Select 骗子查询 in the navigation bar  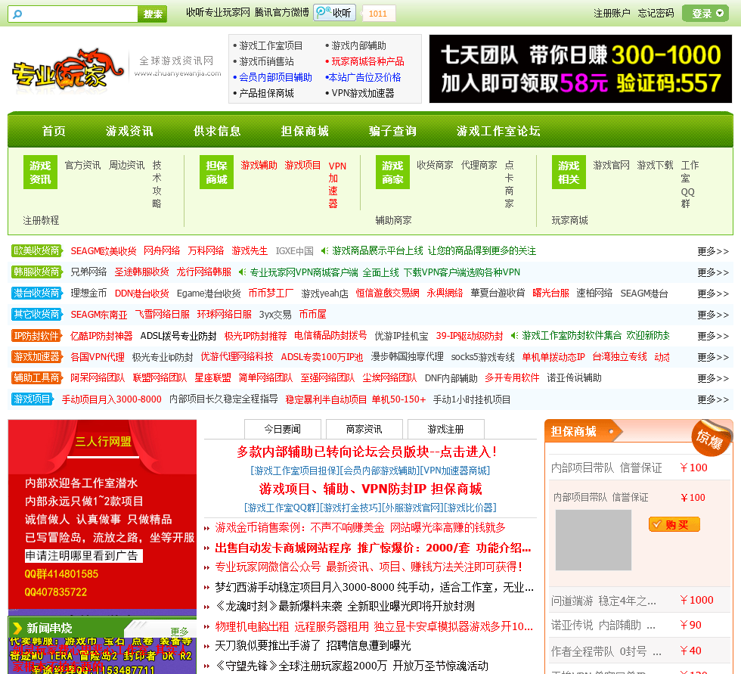click(392, 131)
